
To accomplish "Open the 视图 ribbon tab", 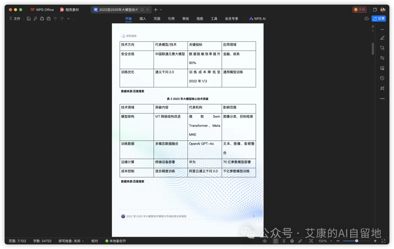I will click(x=200, y=19).
